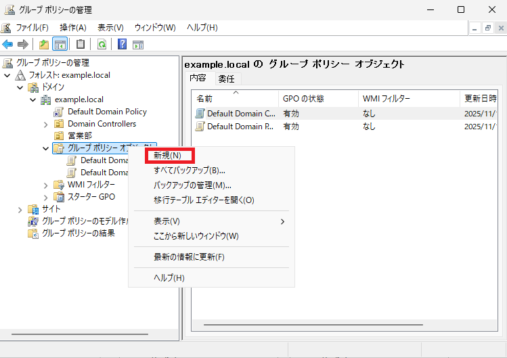Viewport: 507px width, 358px height.
Task: Click the clipboard toolbar icon
Action: point(81,45)
